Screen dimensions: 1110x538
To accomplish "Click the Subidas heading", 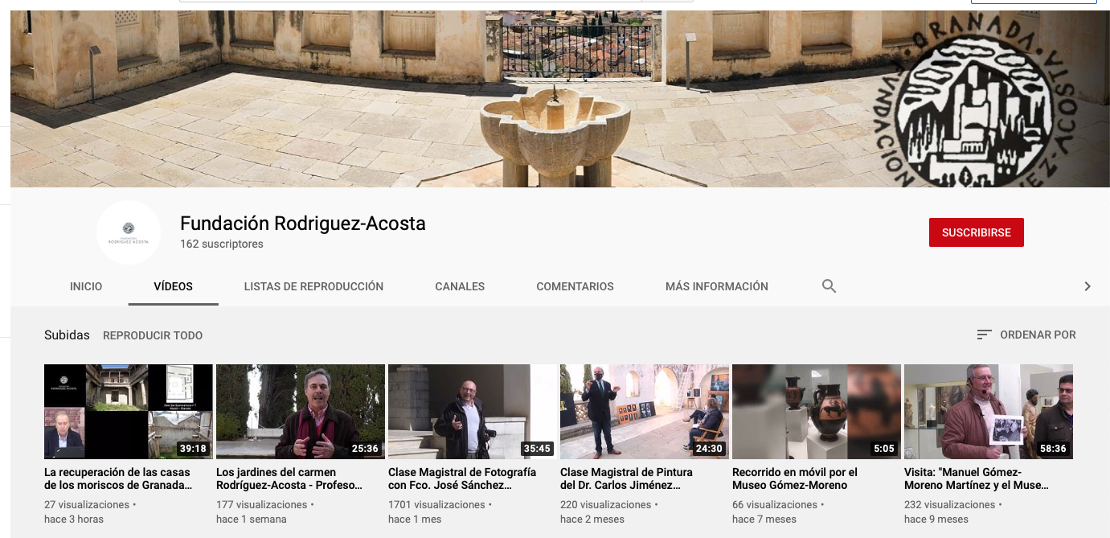I will (67, 335).
